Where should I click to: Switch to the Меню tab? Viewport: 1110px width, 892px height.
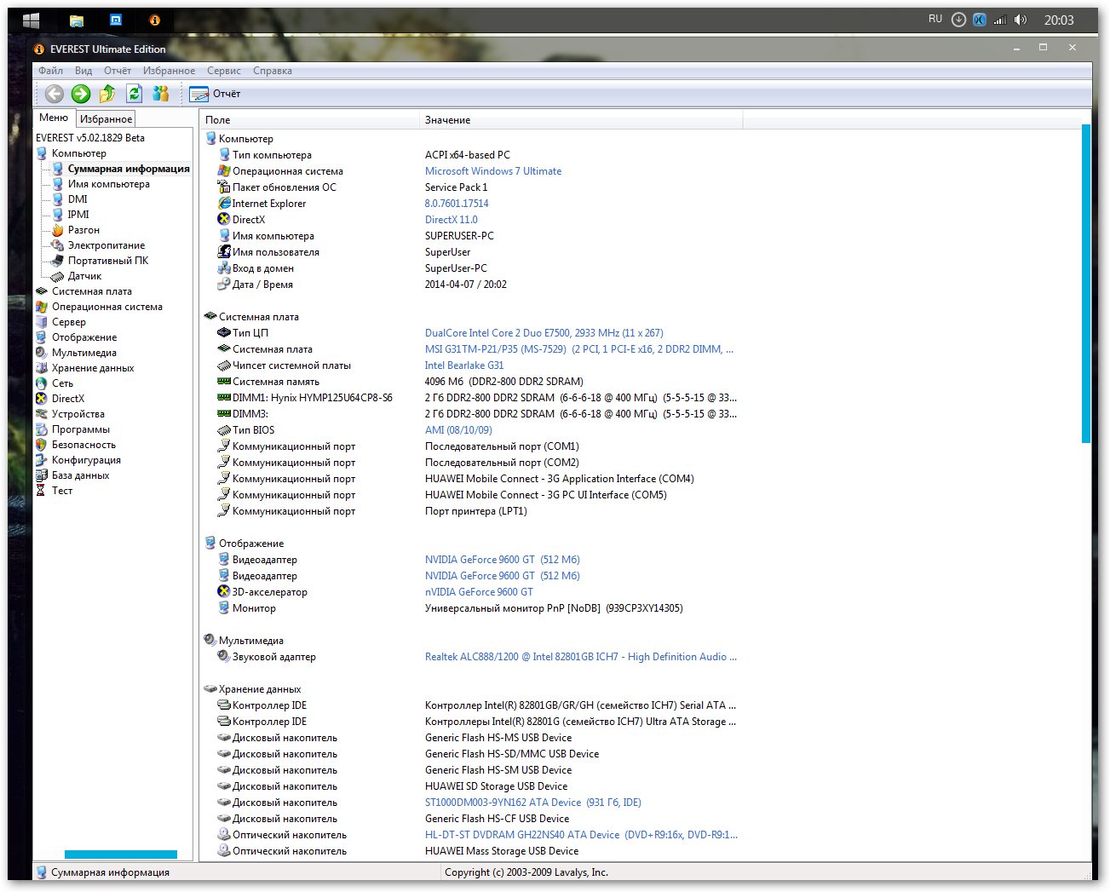54,118
